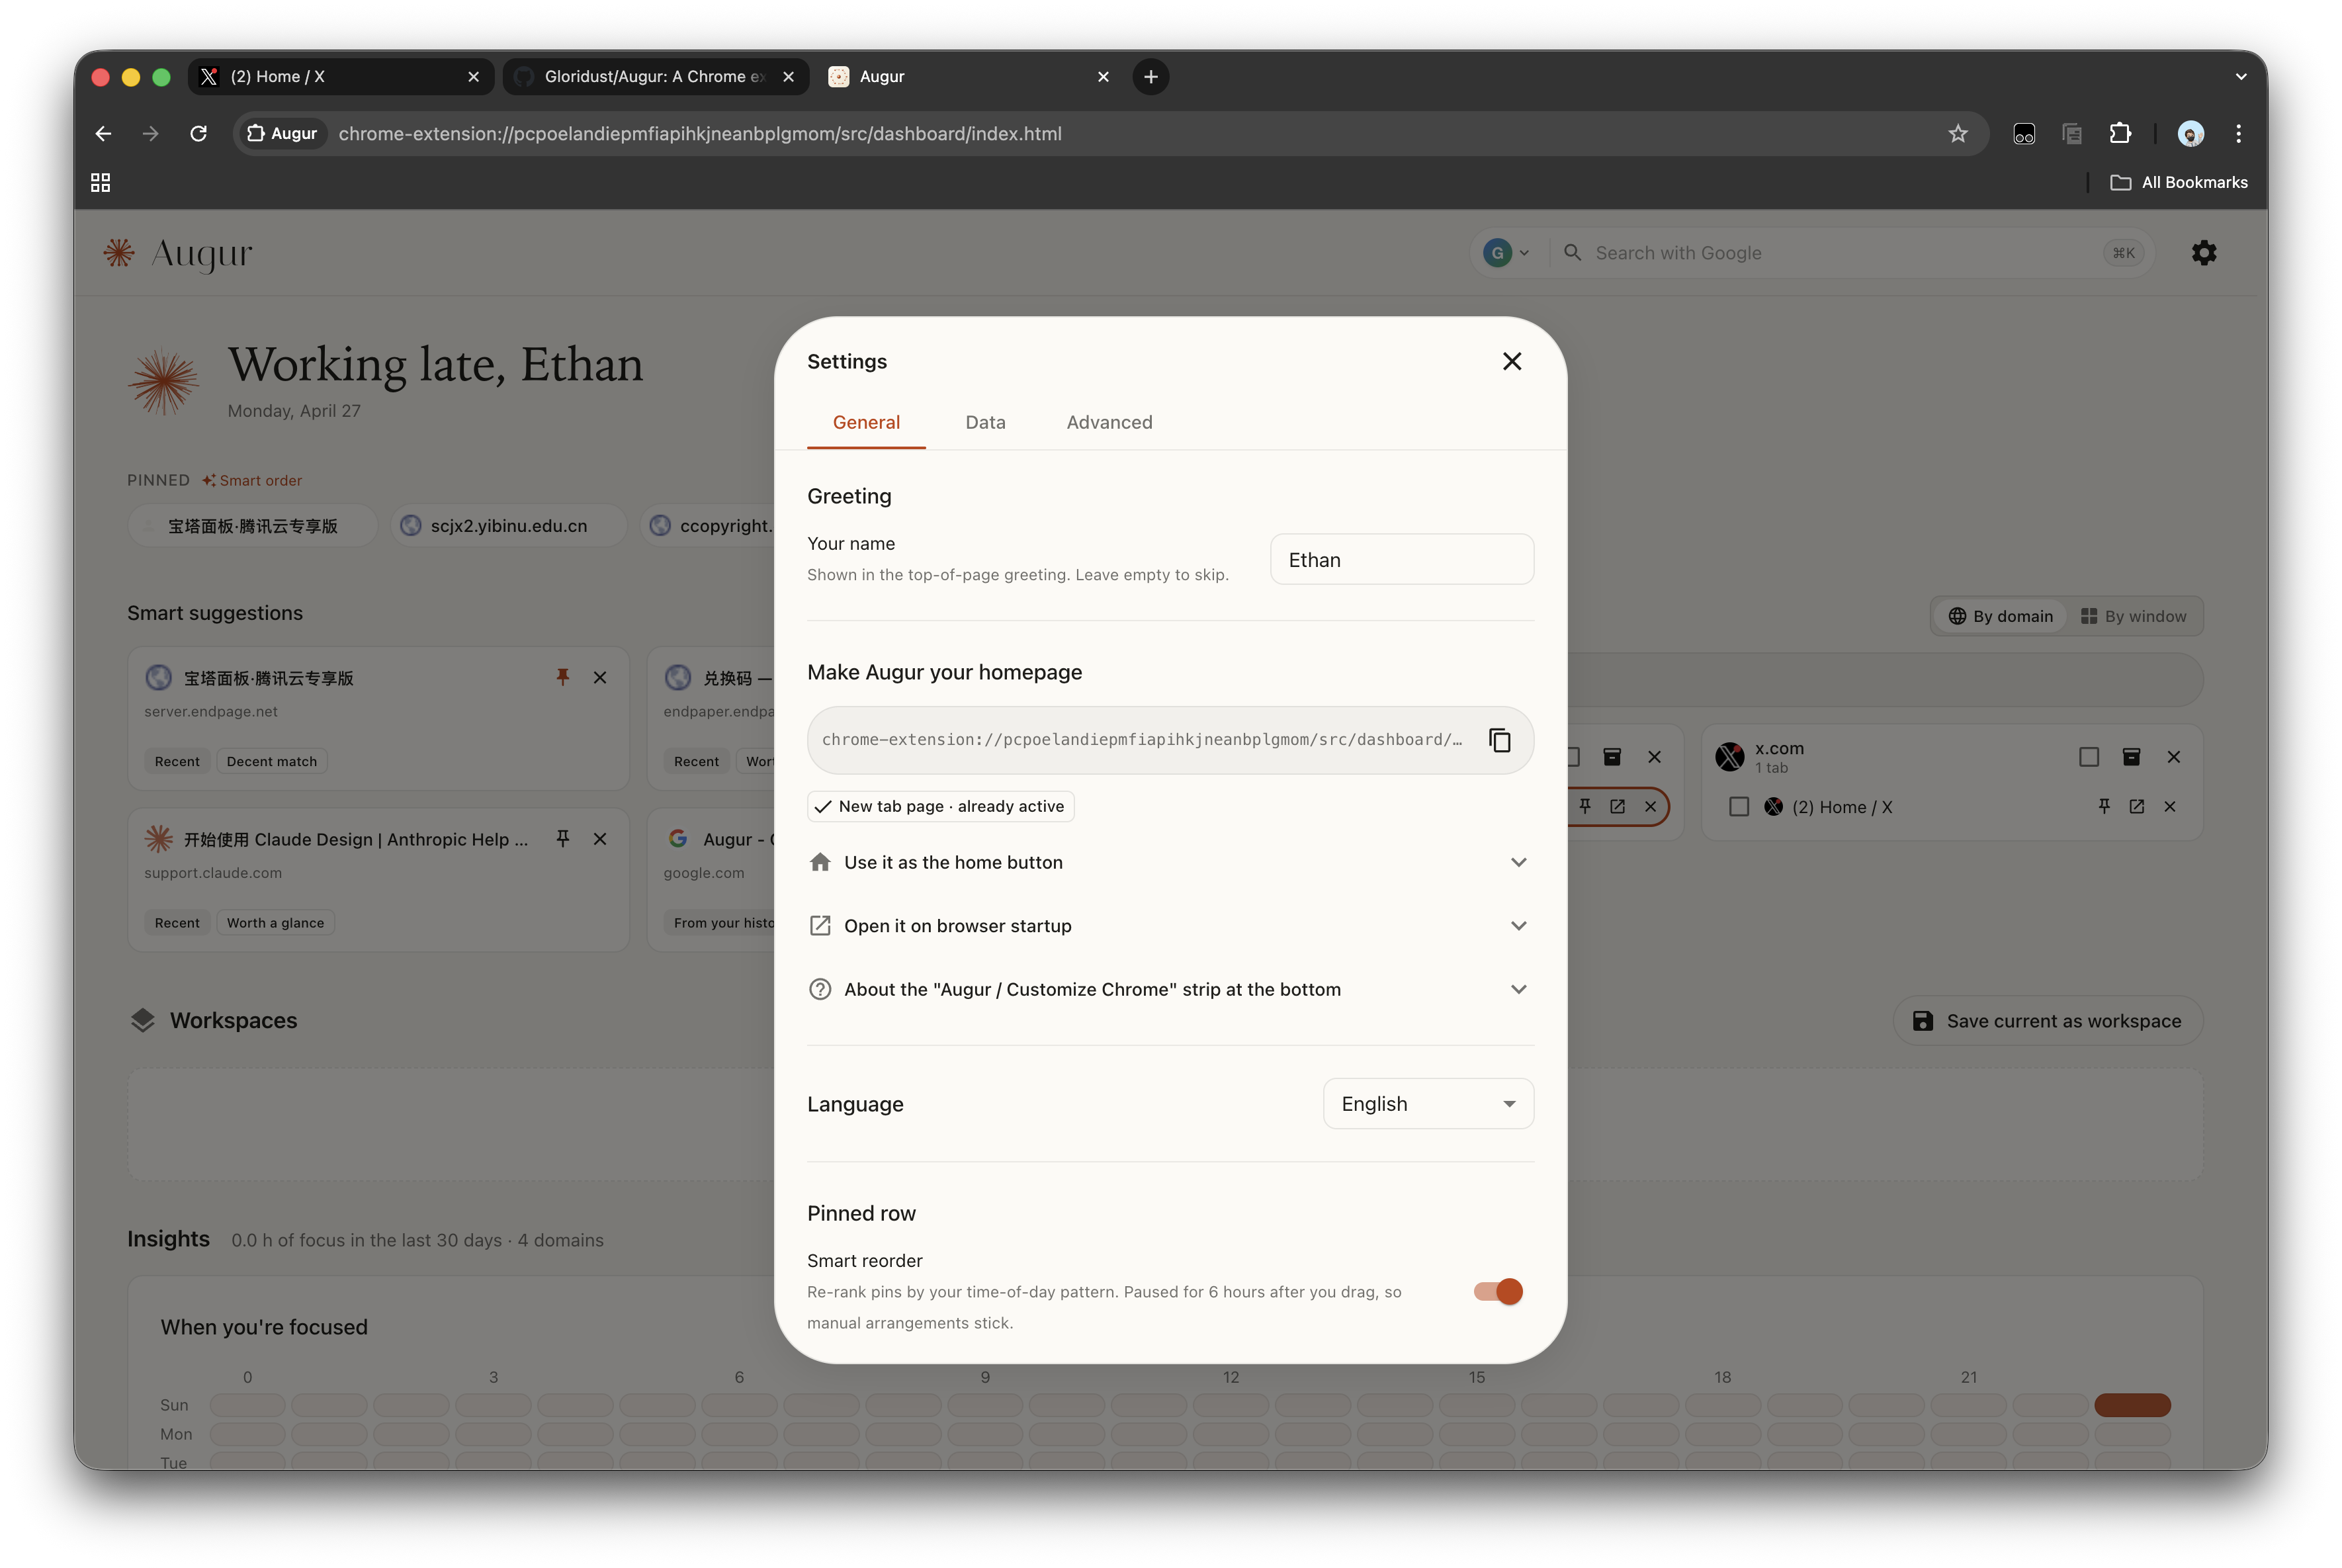Close the x.com domain group
This screenshot has height=1568, width=2342.
pos(2173,757)
